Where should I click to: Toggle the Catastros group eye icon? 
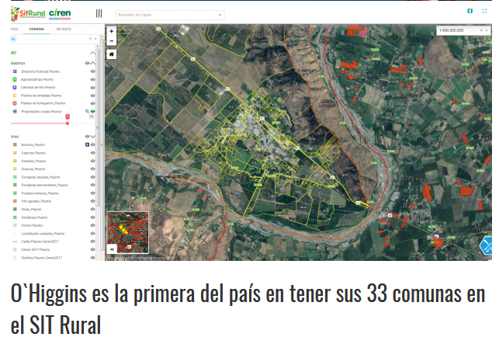click(x=87, y=63)
